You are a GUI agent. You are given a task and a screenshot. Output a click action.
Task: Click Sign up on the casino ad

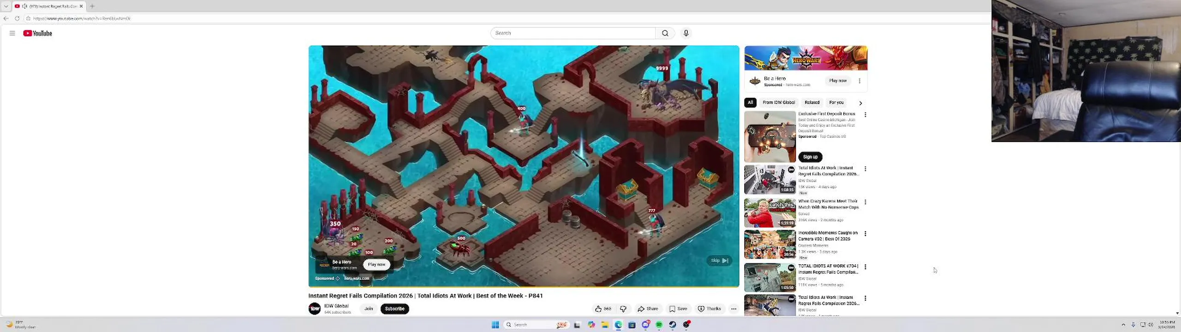(x=810, y=157)
